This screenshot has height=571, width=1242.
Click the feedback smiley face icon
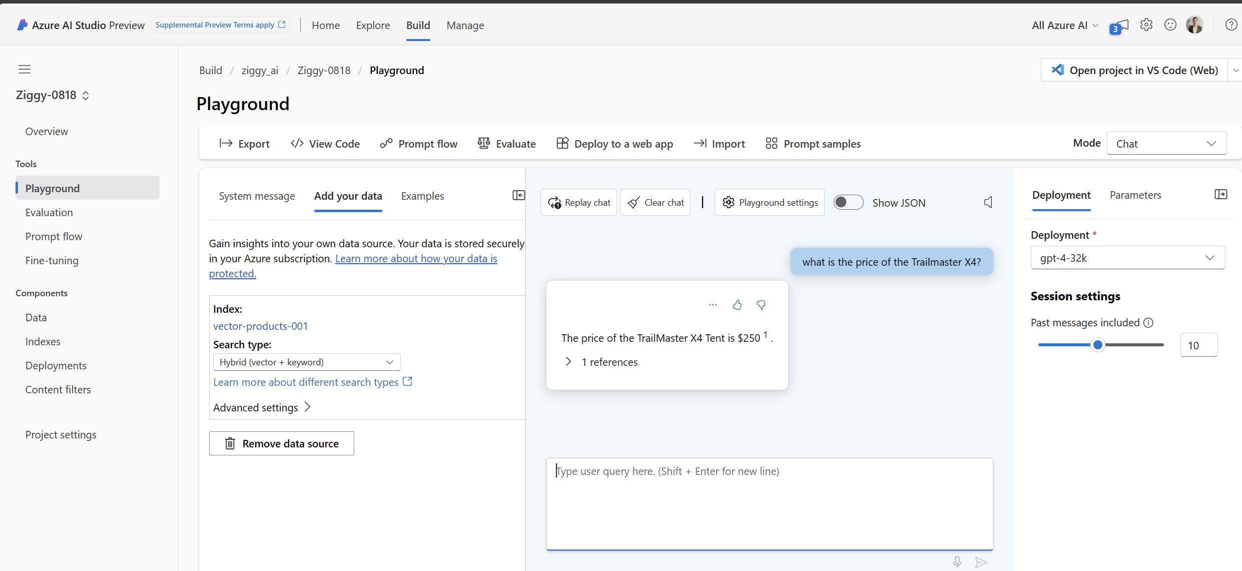coord(1170,25)
